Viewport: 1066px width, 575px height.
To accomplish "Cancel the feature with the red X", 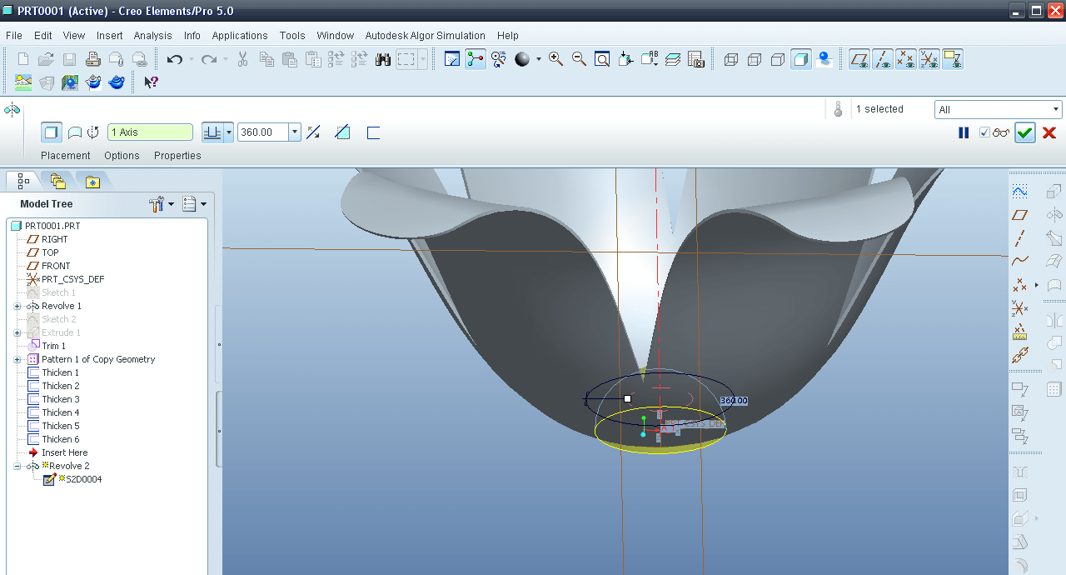I will tap(1049, 132).
